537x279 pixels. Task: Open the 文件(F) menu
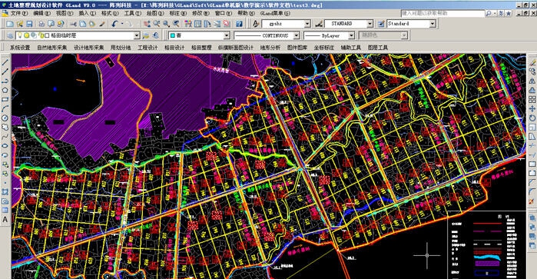point(19,13)
